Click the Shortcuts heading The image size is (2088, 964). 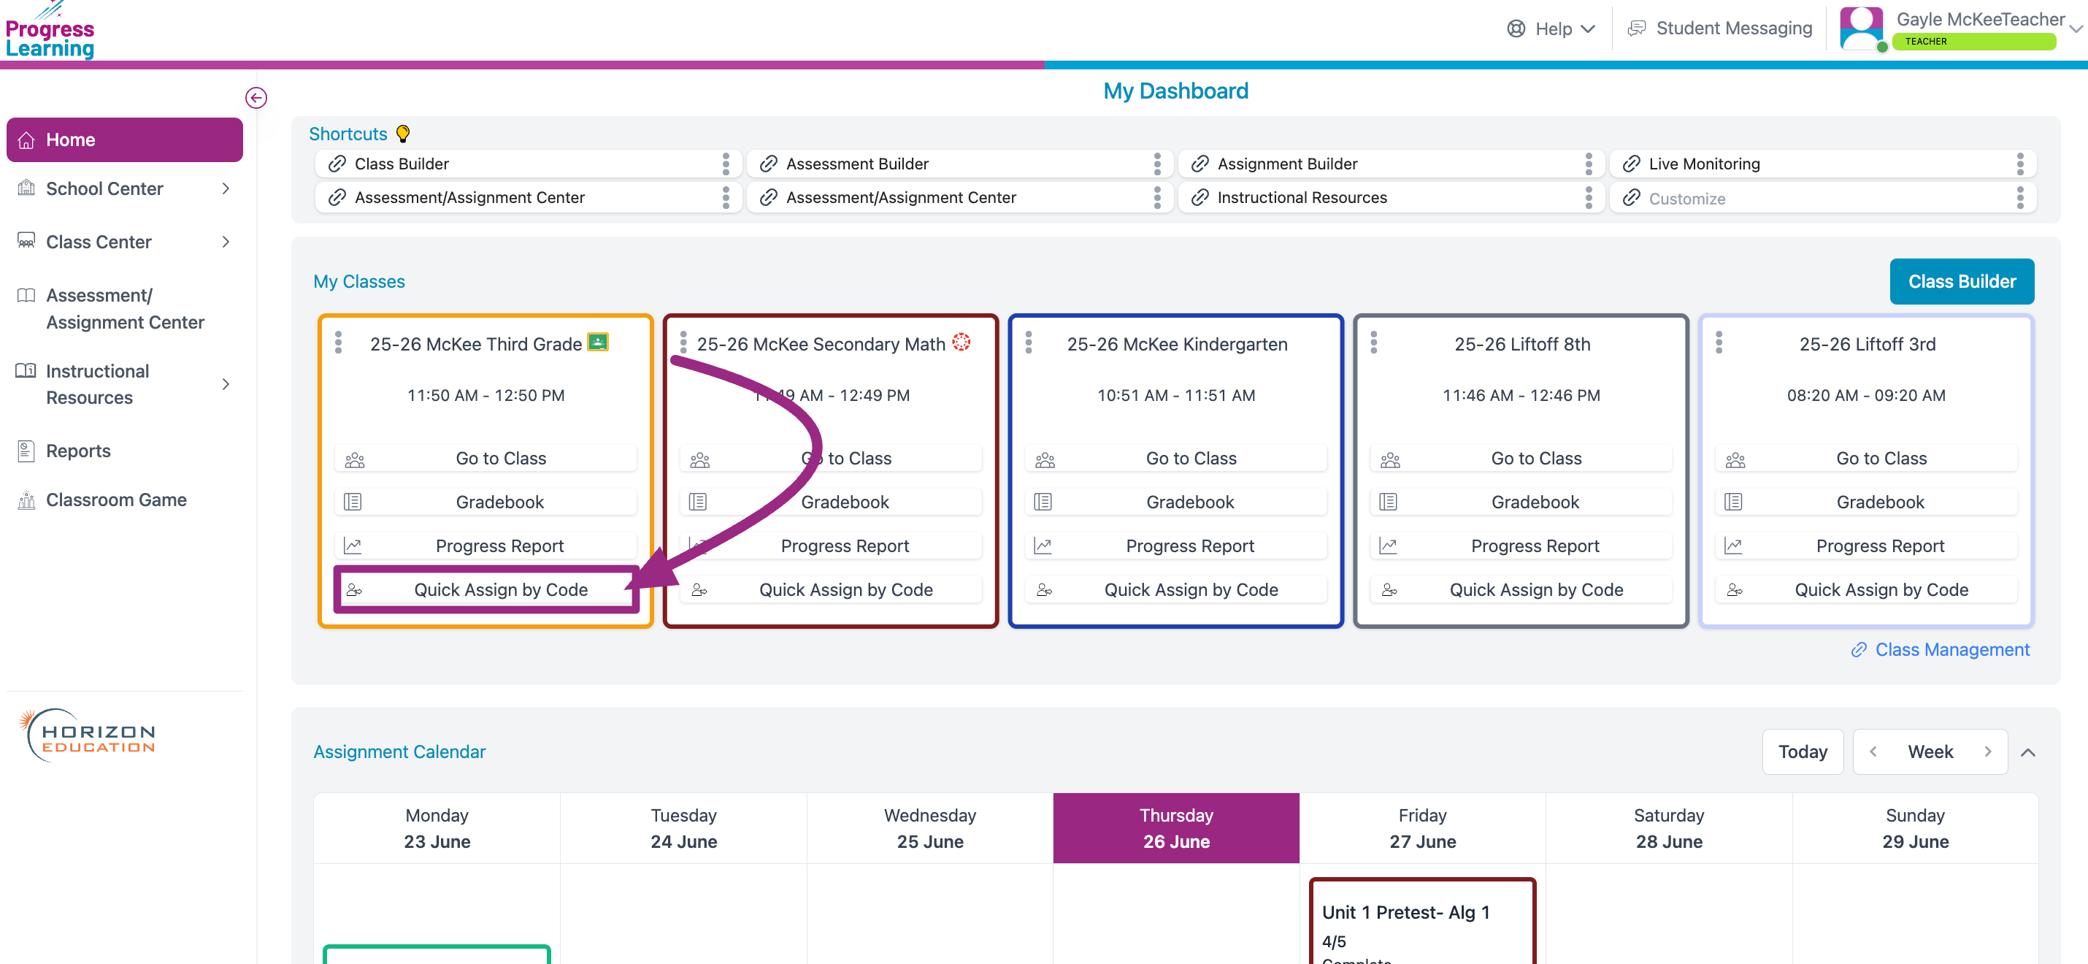coord(348,134)
